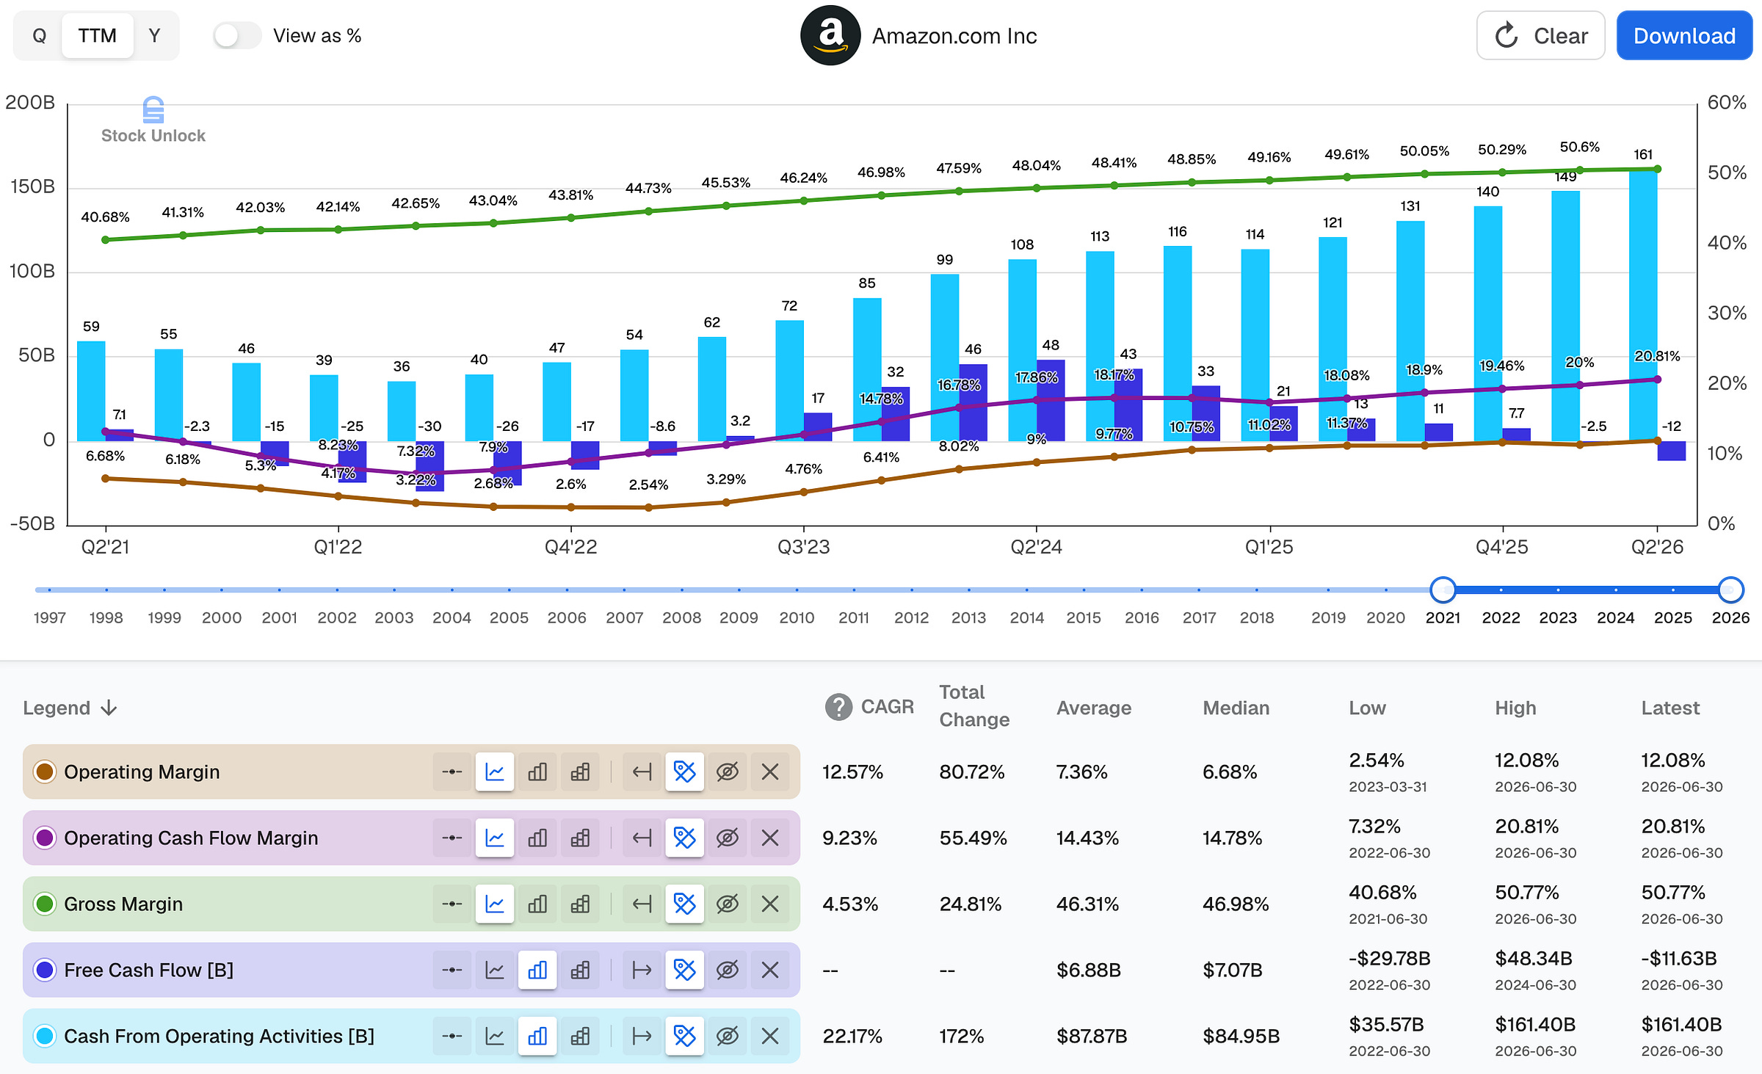The height and width of the screenshot is (1074, 1762).
Task: Switch Gross Margin to bar chart
Action: [x=537, y=904]
